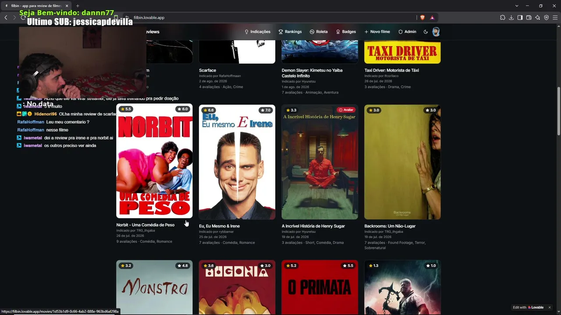This screenshot has width=561, height=315.
Task: Open the browser hamburger menu
Action: 555,17
